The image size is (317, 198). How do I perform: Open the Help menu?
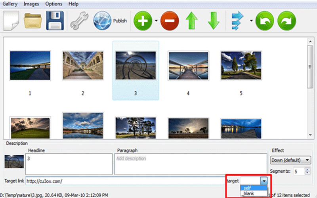[x=73, y=4]
